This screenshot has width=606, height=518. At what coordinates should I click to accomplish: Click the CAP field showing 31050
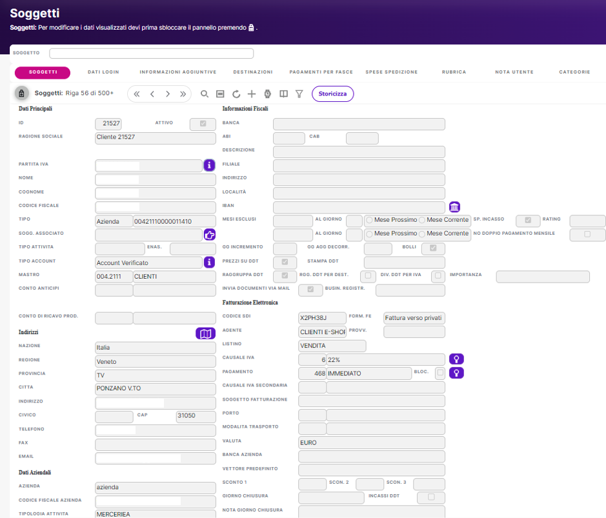coord(196,417)
